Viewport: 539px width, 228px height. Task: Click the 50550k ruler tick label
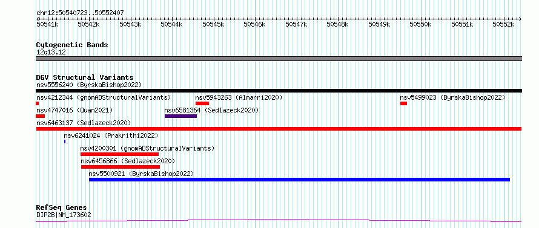click(421, 24)
